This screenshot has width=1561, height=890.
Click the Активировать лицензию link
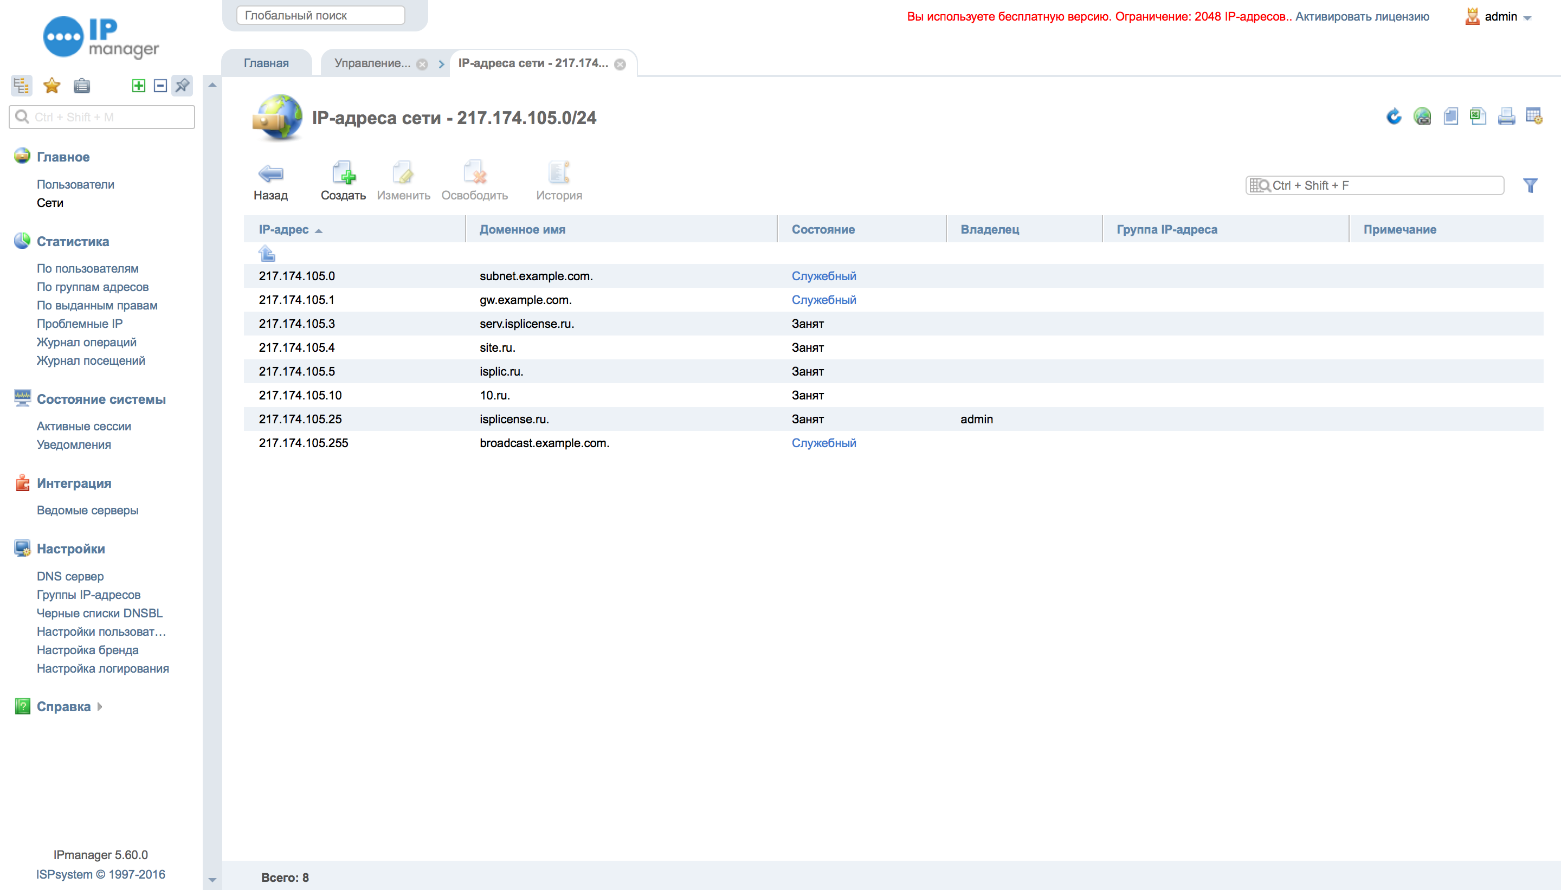point(1362,16)
